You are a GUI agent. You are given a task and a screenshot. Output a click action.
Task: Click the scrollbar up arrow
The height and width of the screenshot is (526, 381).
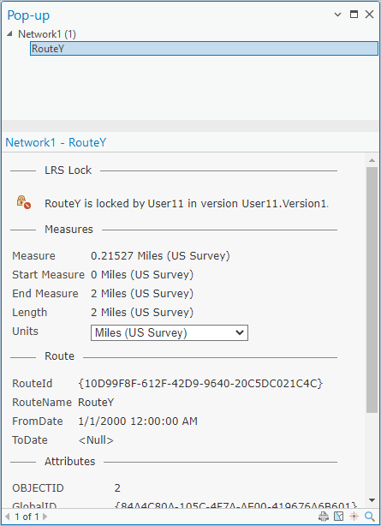(372, 160)
